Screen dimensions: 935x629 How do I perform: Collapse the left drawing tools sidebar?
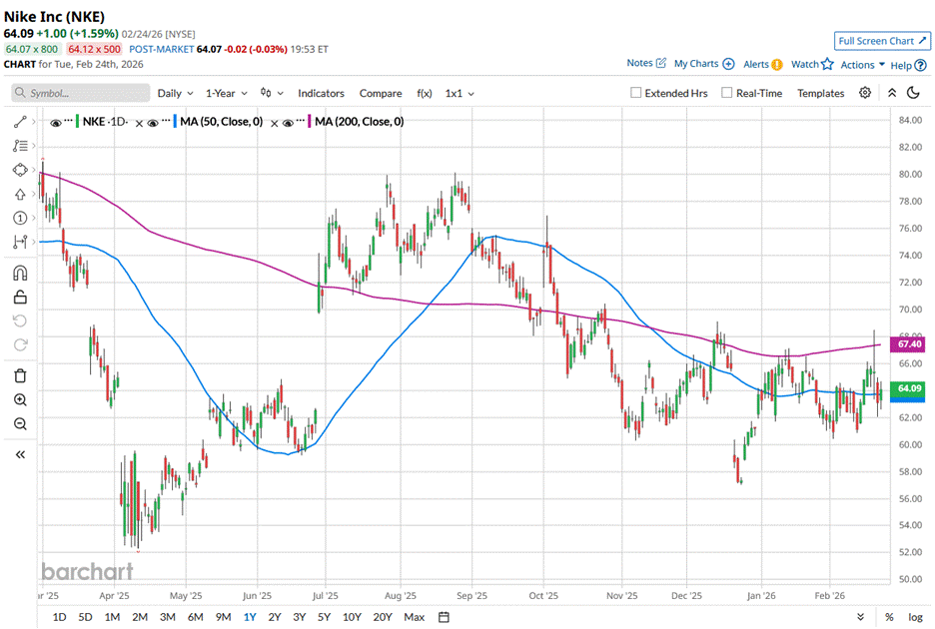coord(20,454)
